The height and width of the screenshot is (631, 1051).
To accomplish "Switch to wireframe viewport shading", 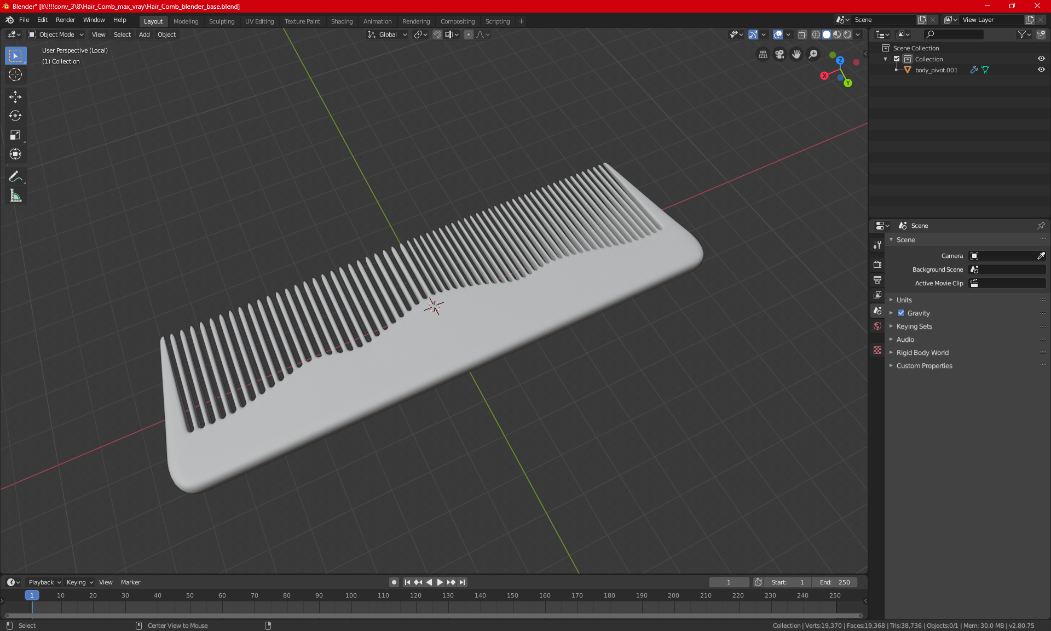I will click(816, 35).
